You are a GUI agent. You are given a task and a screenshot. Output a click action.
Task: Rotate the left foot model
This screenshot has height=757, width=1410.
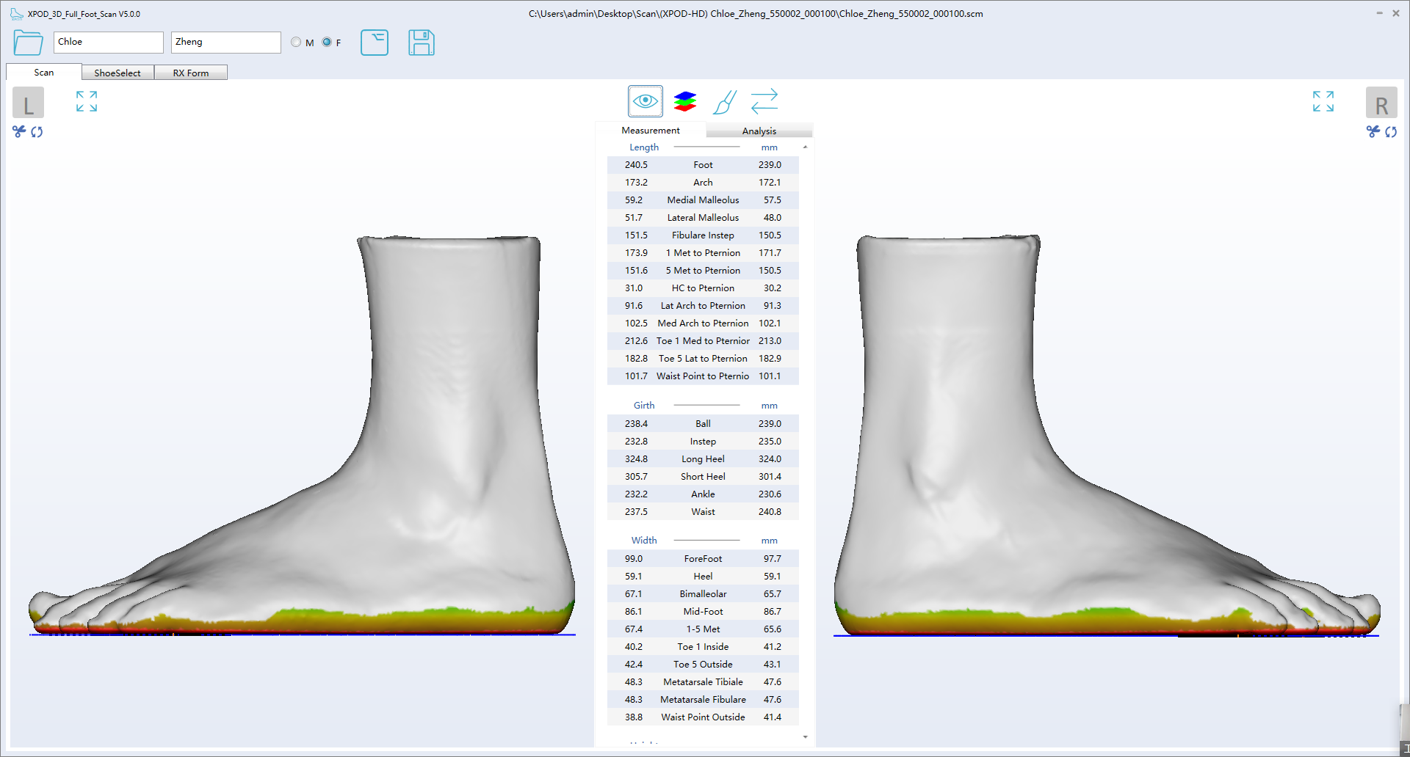(37, 132)
